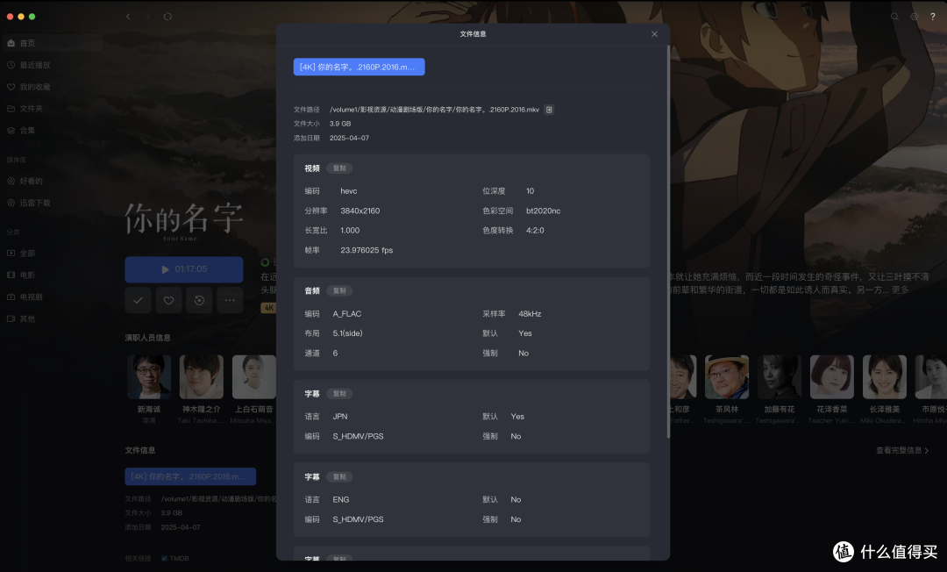Open TMDB related link
947x572 pixels.
click(x=175, y=559)
